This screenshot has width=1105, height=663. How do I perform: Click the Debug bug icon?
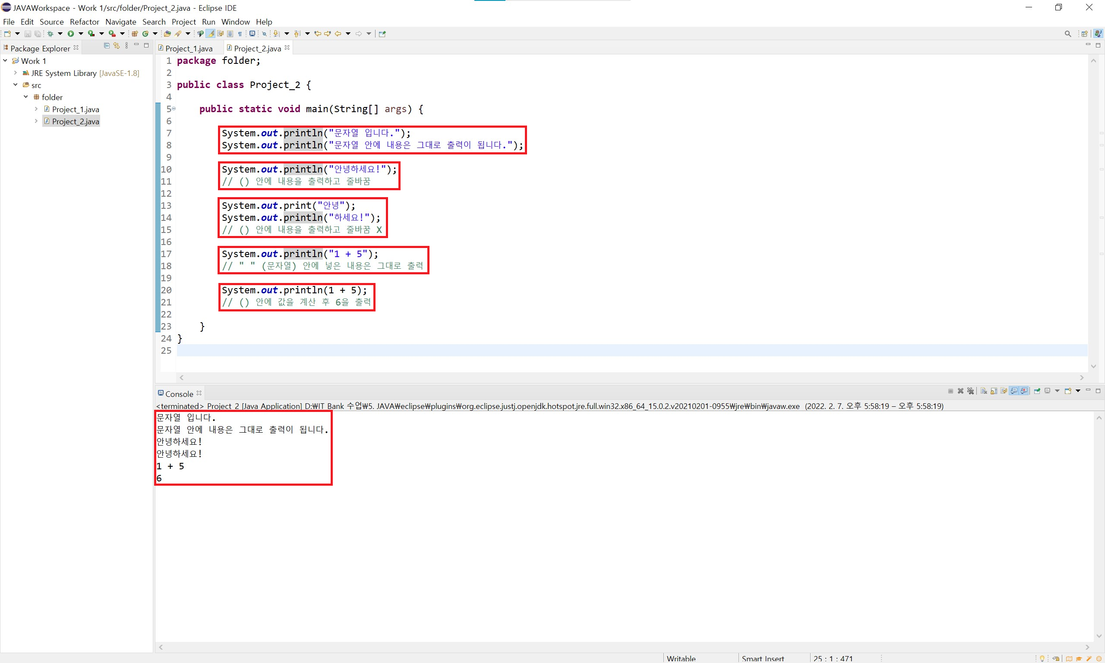[x=50, y=34]
